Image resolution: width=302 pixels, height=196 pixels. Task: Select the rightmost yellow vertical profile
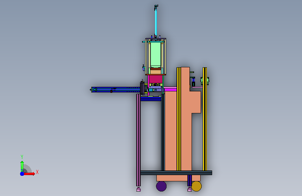click(205, 119)
